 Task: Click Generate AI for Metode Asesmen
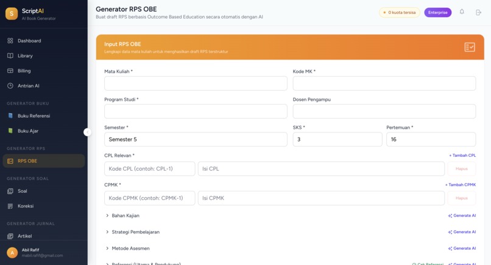[462, 249]
